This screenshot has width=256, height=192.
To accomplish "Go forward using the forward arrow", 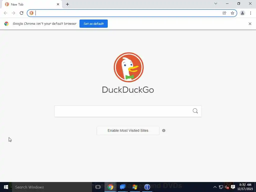I will (x=13, y=13).
